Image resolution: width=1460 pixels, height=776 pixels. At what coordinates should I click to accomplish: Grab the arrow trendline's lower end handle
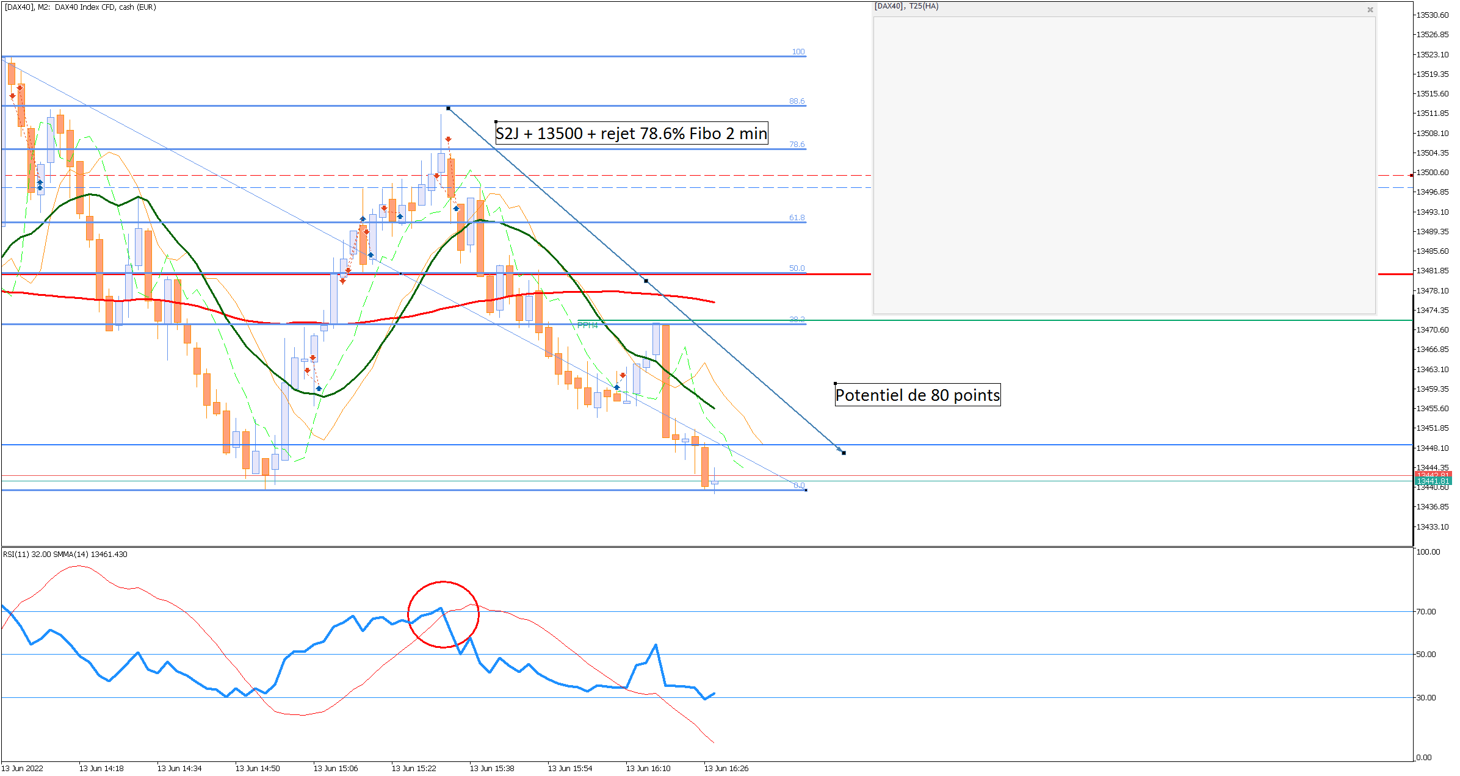(844, 453)
